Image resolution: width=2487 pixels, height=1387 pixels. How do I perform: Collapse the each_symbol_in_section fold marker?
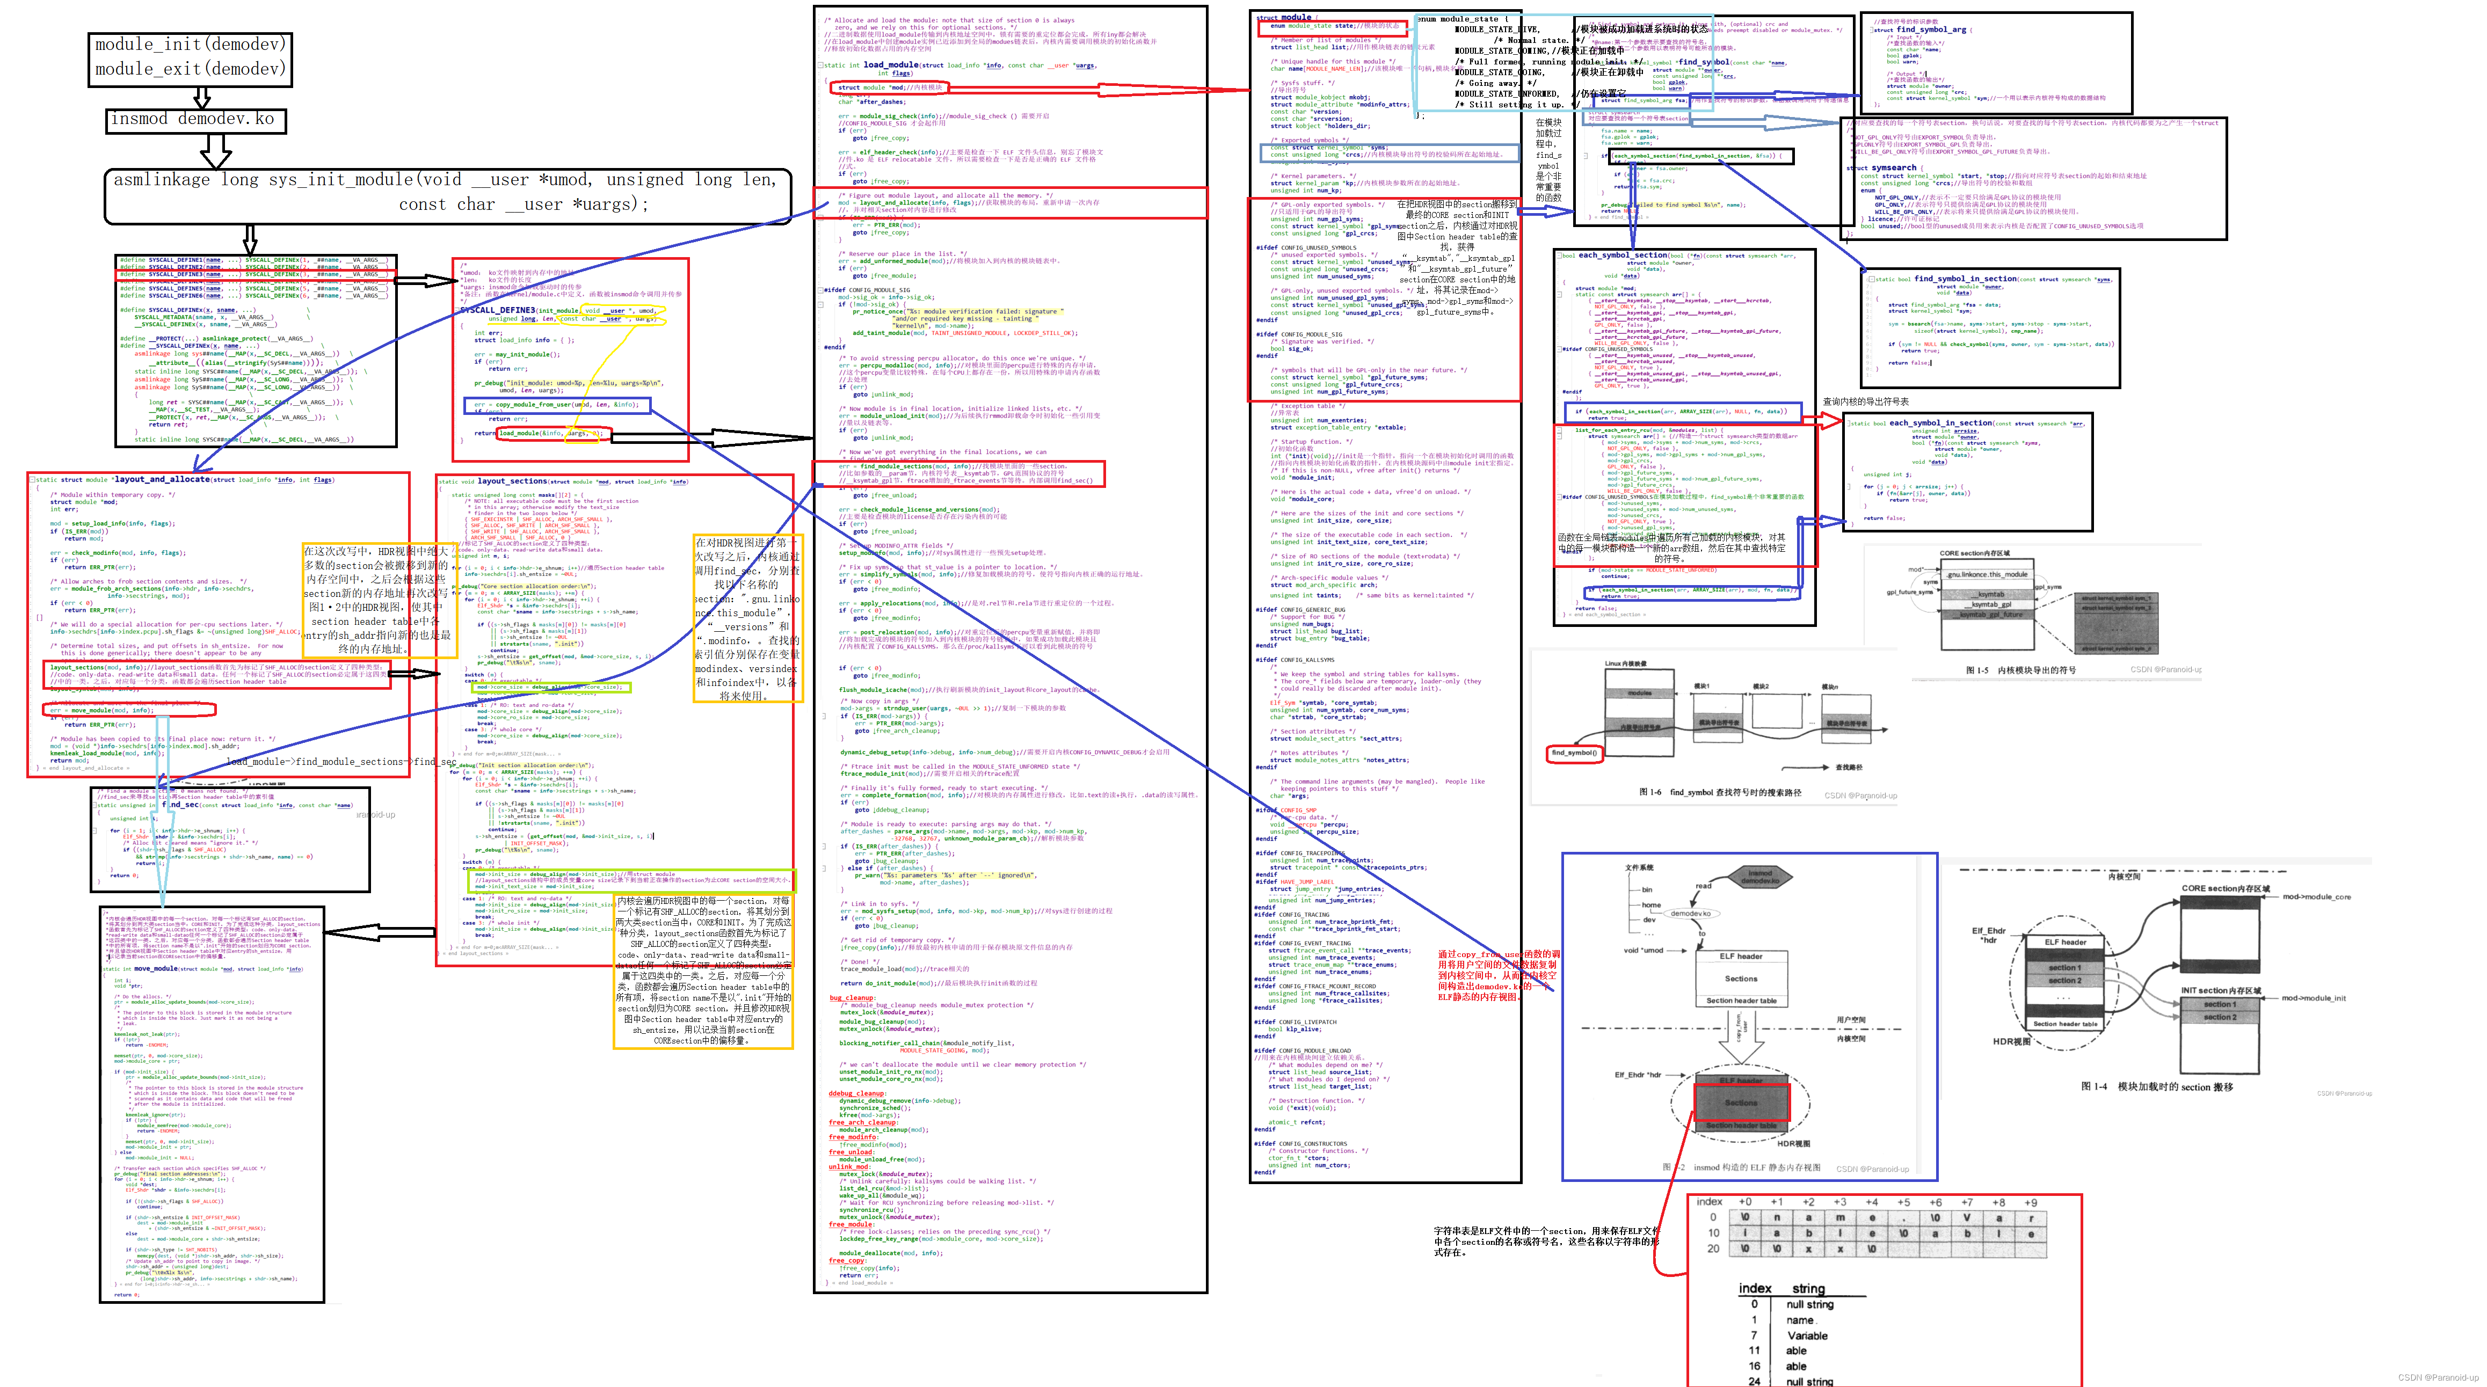(x=1849, y=423)
